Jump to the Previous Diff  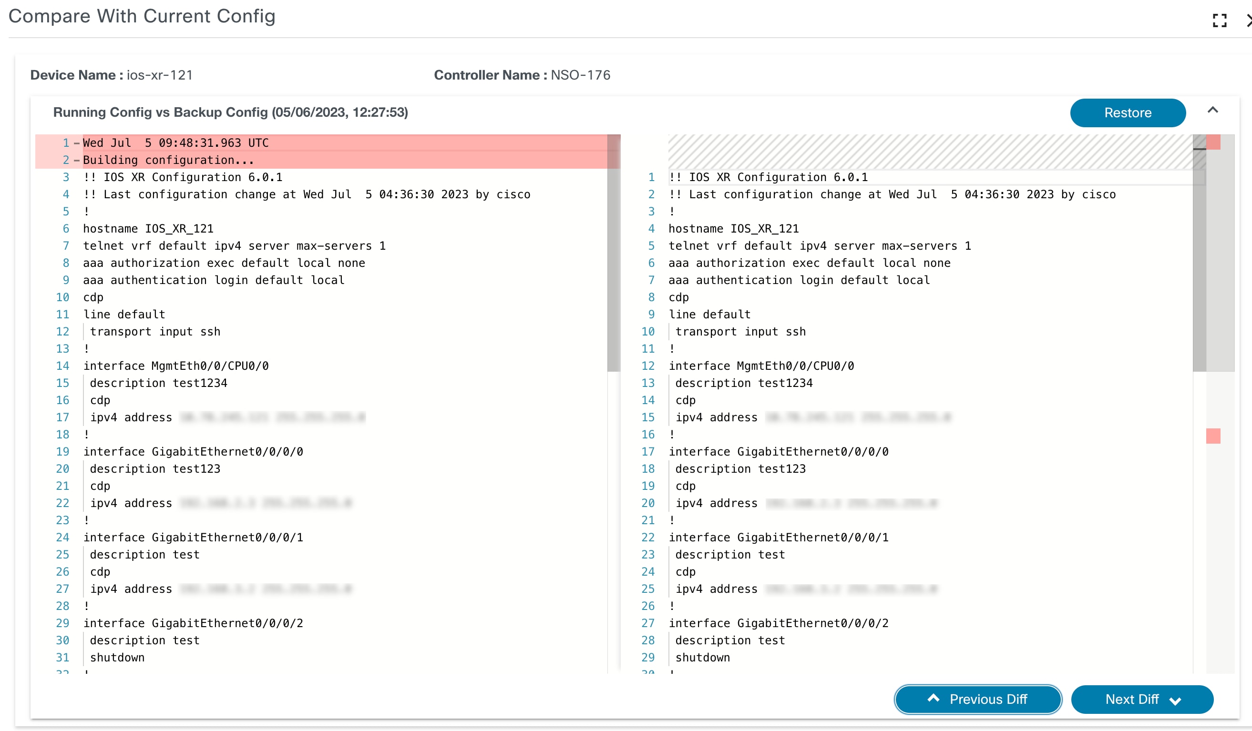[x=977, y=699]
